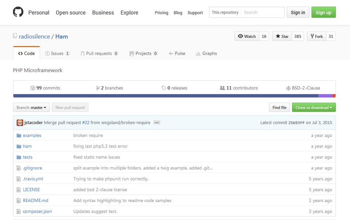Viewport: 350px width, 220px height.
Task: Click the tag icon beside 0 releases
Action: coord(164,88)
